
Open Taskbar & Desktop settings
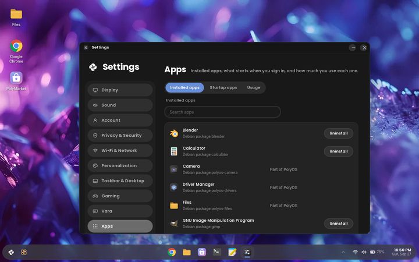pos(120,181)
